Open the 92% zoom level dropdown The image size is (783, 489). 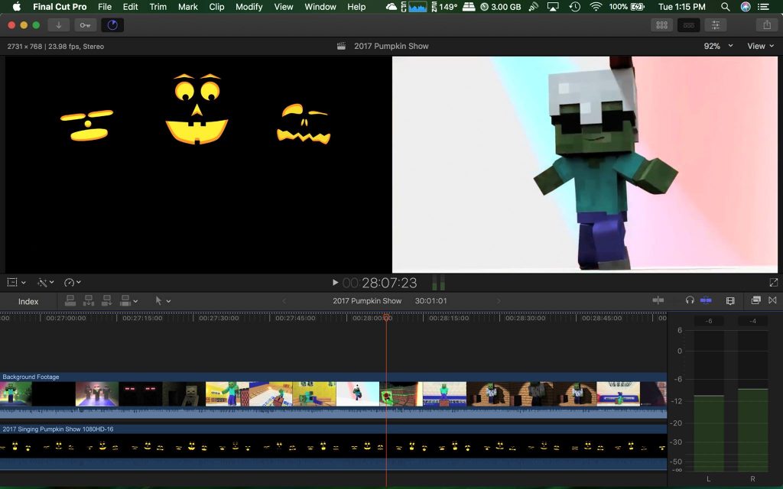(718, 47)
